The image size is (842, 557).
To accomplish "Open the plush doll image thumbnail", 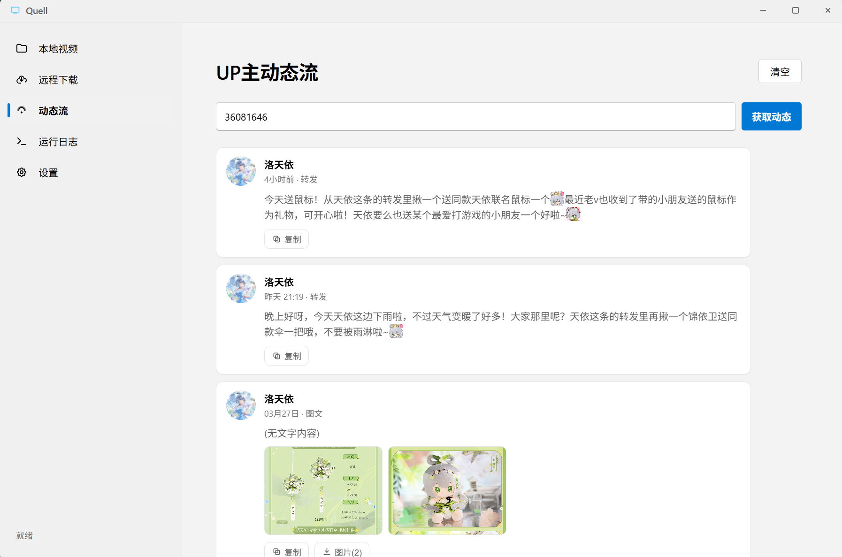I will tap(447, 490).
